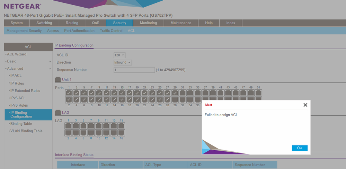Select LAG 16 port icon

coord(121,133)
